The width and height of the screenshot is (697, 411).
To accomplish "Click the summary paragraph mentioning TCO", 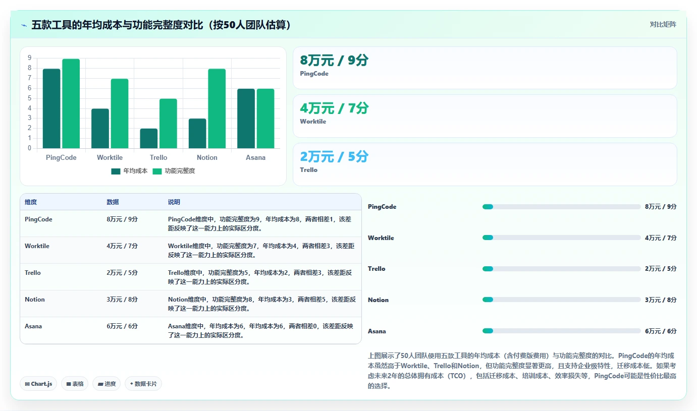I will 522,371.
